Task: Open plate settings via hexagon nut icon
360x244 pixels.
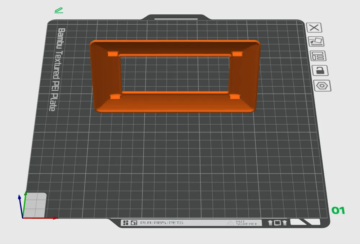Action: [x=322, y=86]
